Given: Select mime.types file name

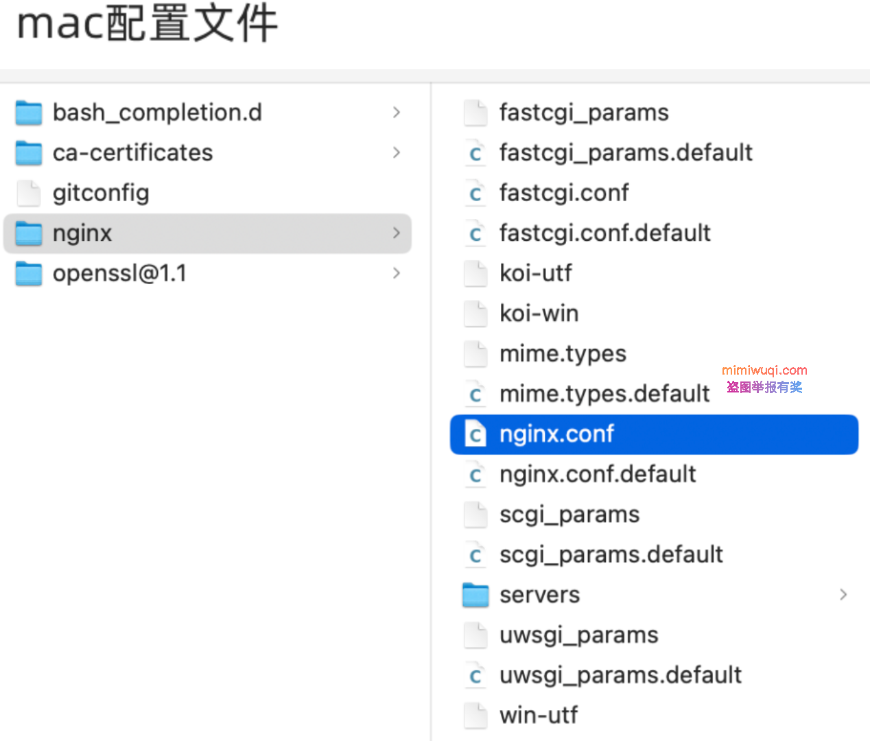Looking at the screenshot, I should 563,354.
